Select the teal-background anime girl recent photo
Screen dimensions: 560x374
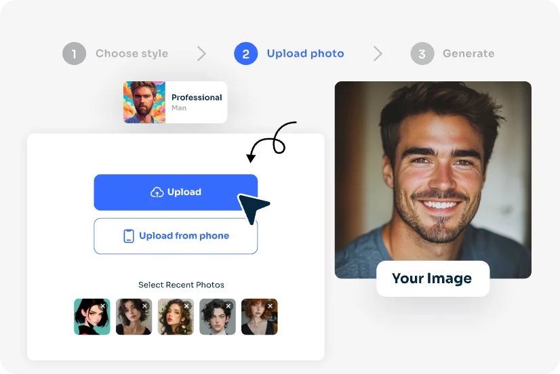90,318
